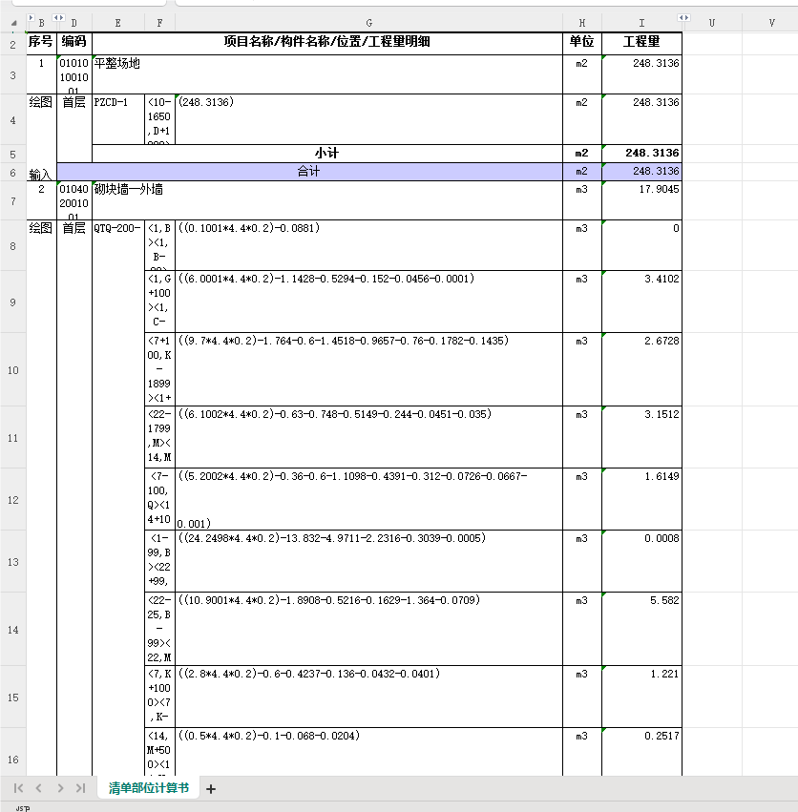Expand hidden column before column B
This screenshot has width=798, height=812.
[31, 18]
